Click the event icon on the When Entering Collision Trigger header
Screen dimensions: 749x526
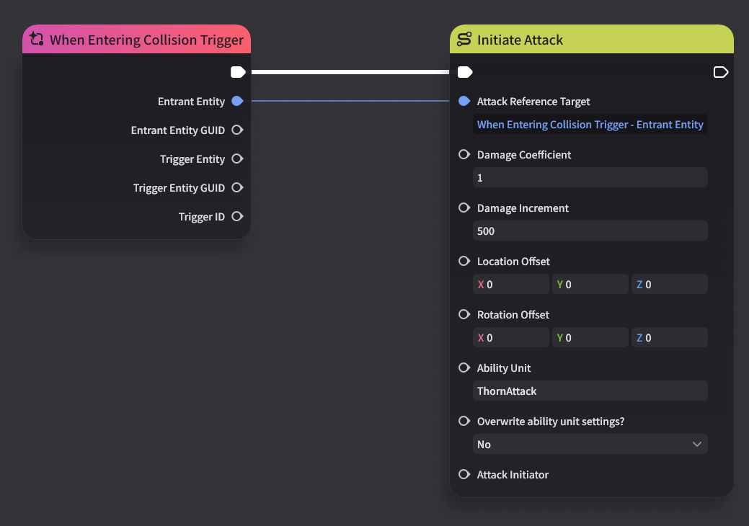click(x=36, y=39)
